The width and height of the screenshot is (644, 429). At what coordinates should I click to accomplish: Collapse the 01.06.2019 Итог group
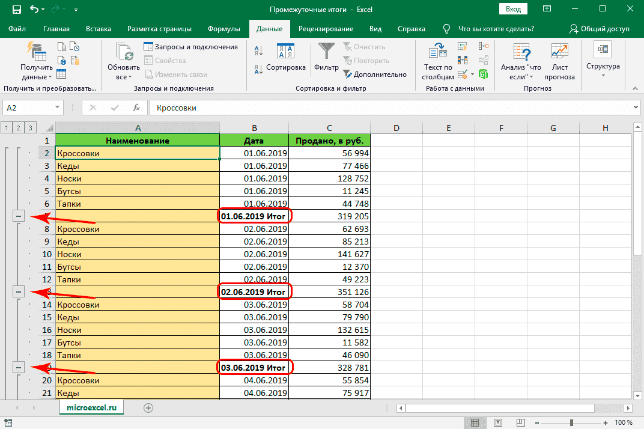click(x=19, y=216)
